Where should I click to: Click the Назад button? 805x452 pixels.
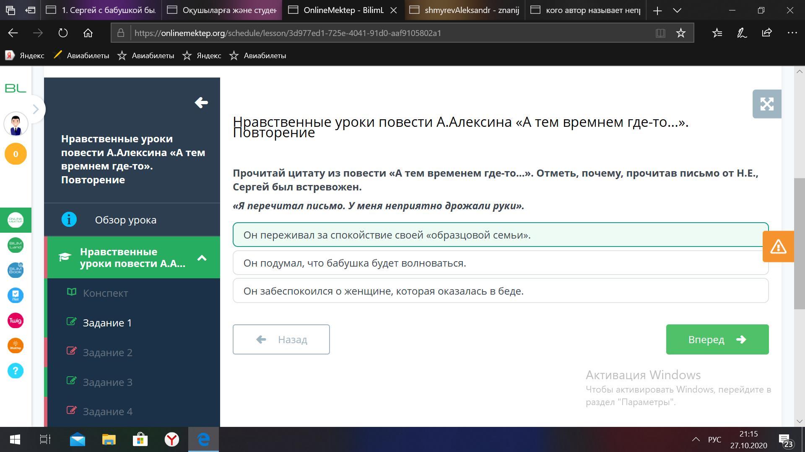tap(281, 339)
